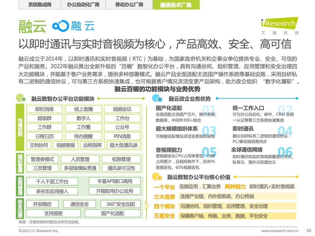Click the 融云百幄的功能模块与业务优势 title
315x236 pixels.
coord(157,89)
